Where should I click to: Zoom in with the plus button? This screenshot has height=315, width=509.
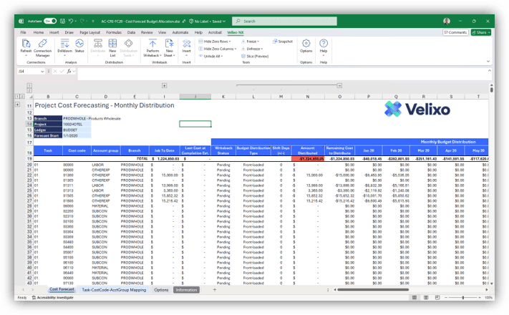[x=480, y=298]
